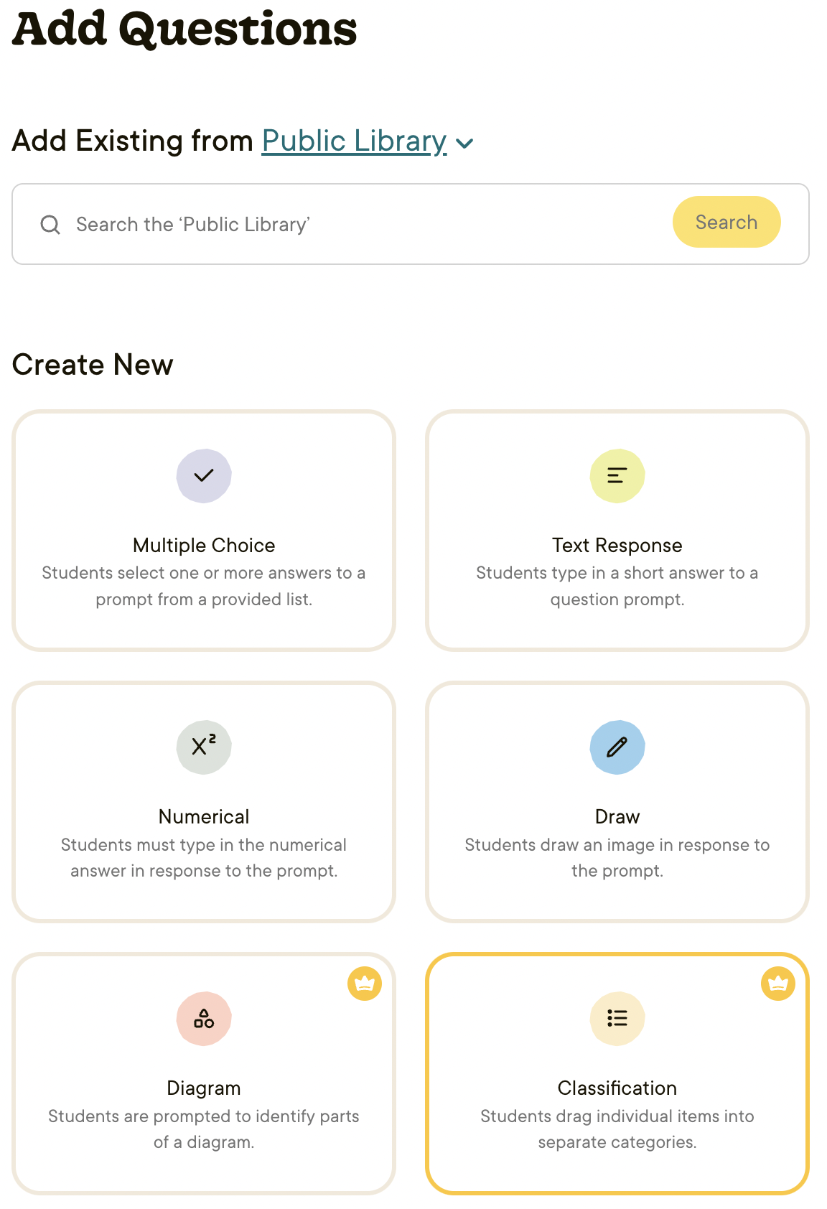
Task: Click the Multiple Choice checkmark icon
Action: (204, 475)
